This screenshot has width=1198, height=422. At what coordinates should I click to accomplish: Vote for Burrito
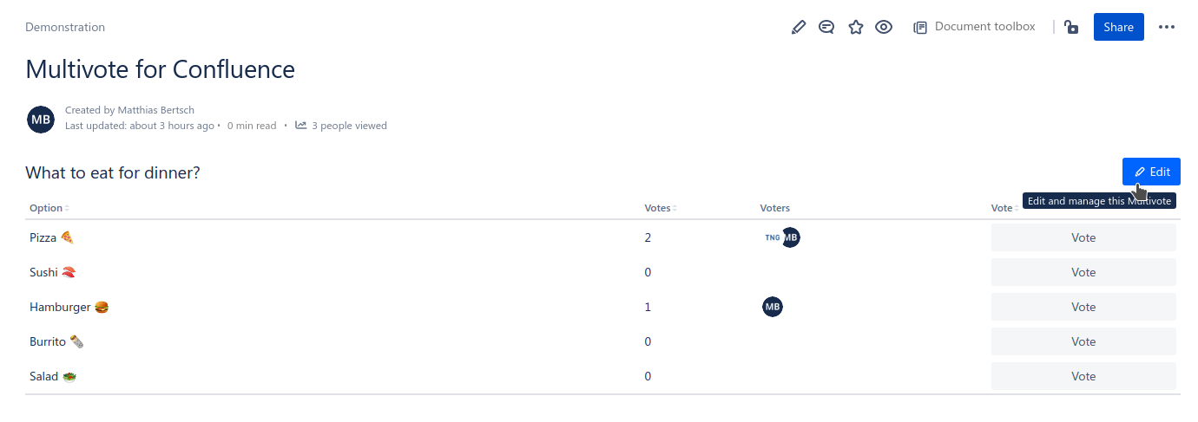coord(1083,341)
